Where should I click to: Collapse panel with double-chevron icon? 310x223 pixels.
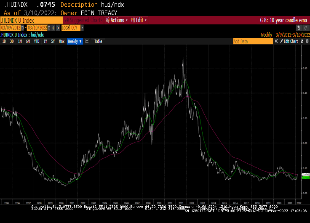pyautogui.click(x=276, y=41)
